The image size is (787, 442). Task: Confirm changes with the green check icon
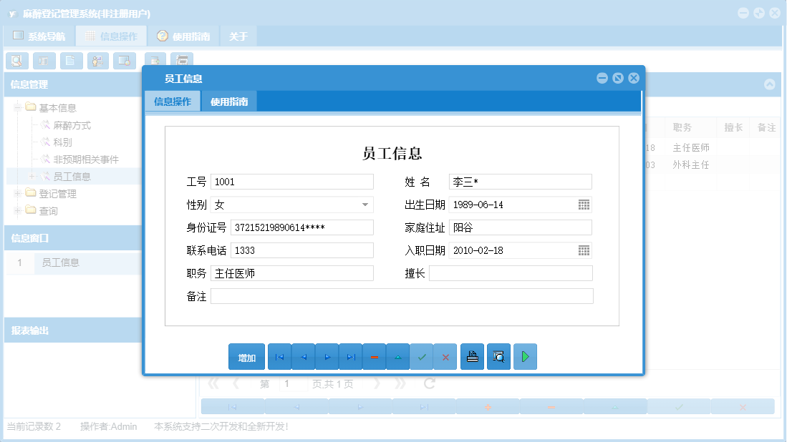point(422,356)
